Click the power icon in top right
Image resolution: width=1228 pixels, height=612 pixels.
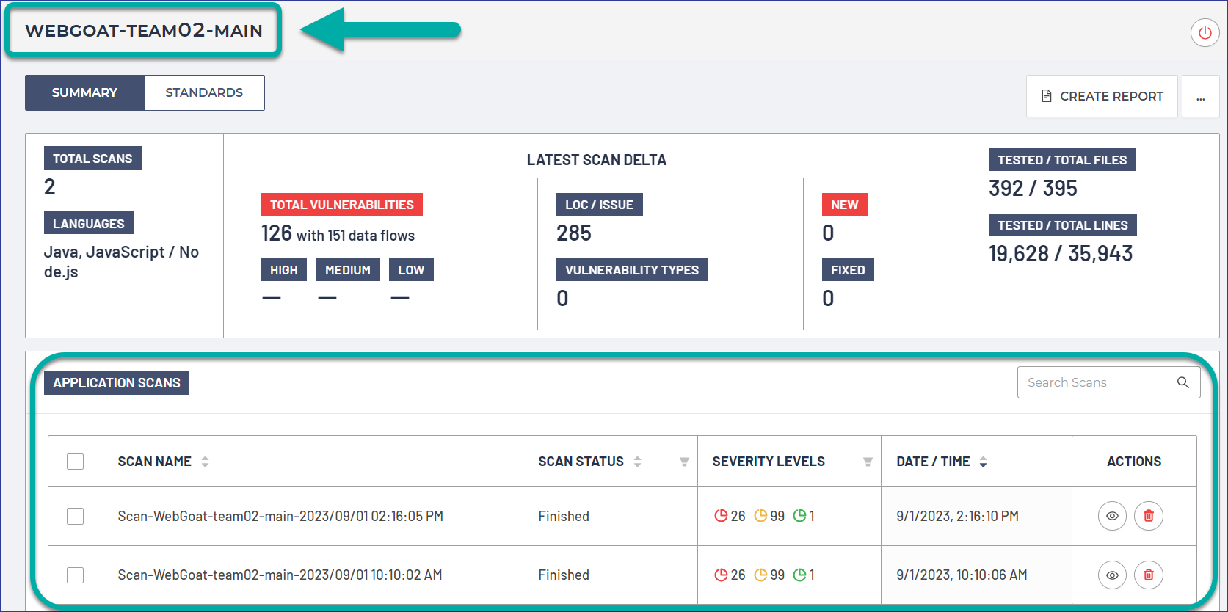[x=1205, y=33]
